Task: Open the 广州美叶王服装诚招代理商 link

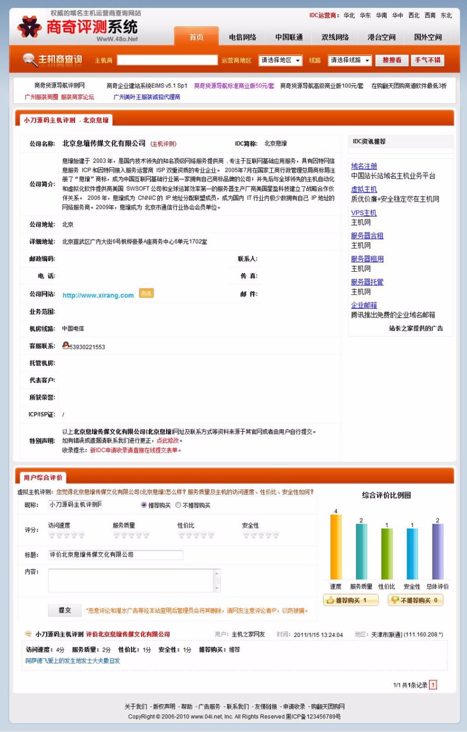Action: (147, 97)
